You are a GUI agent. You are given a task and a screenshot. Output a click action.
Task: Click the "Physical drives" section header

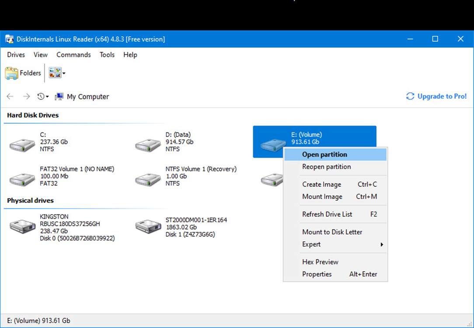[x=30, y=200]
